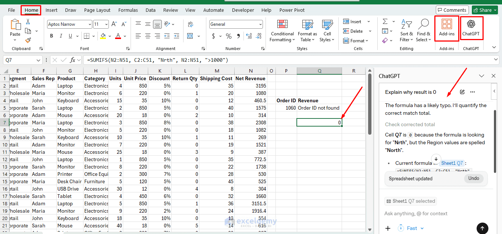Apply Percent Style format
This screenshot has width=502, height=234.
pos(229,36)
